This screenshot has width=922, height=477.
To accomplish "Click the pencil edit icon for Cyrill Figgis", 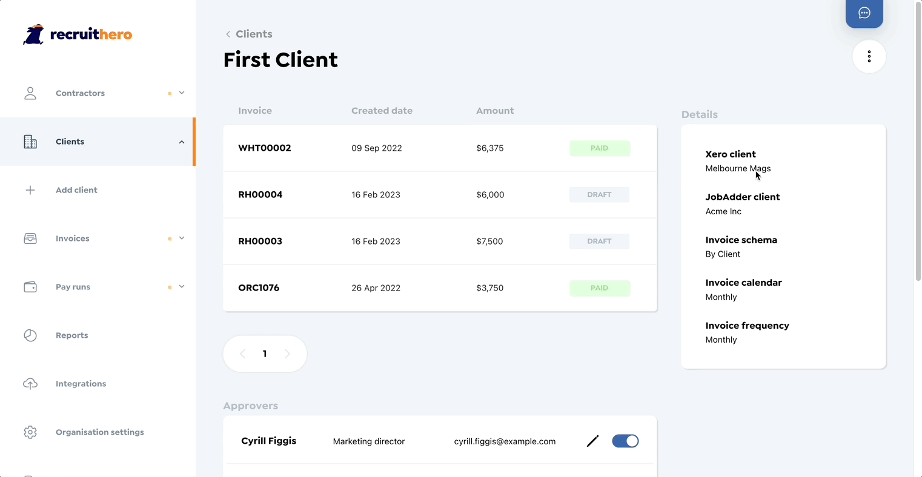I will (x=592, y=441).
